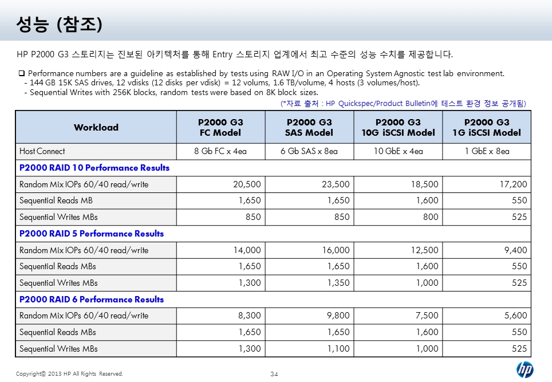Click the 23,500 IOPs value
Viewport: 552px width, 382px height.
click(336, 184)
